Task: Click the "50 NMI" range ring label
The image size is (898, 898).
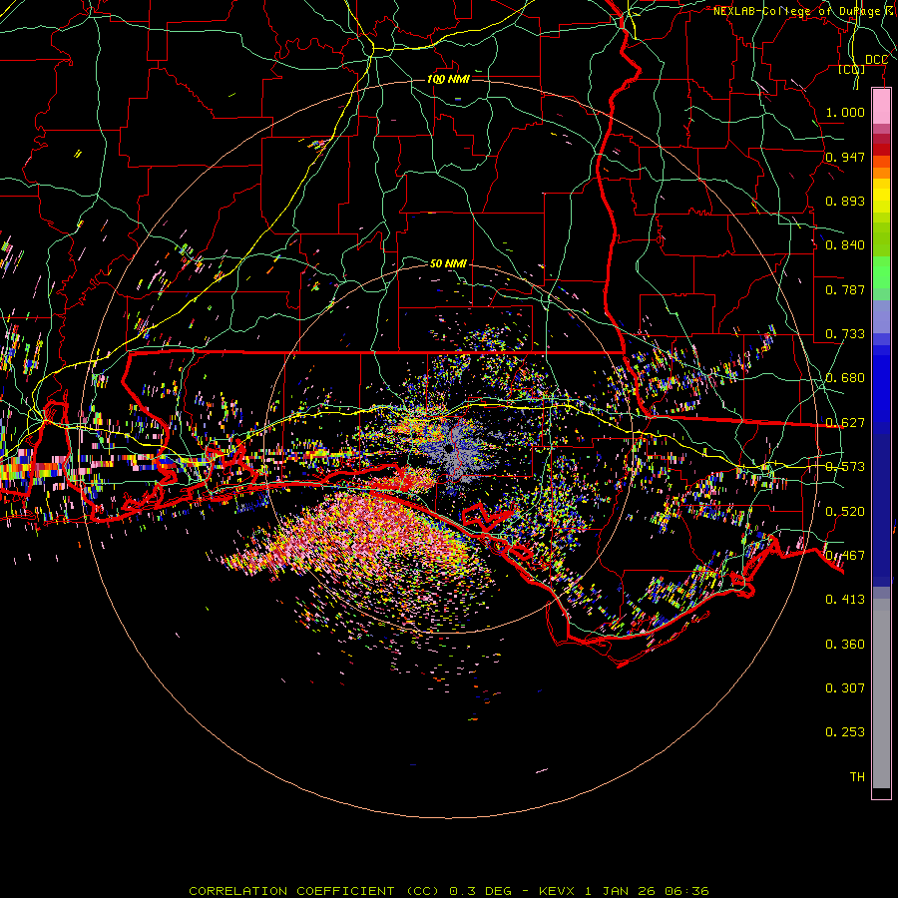Action: coord(448,263)
